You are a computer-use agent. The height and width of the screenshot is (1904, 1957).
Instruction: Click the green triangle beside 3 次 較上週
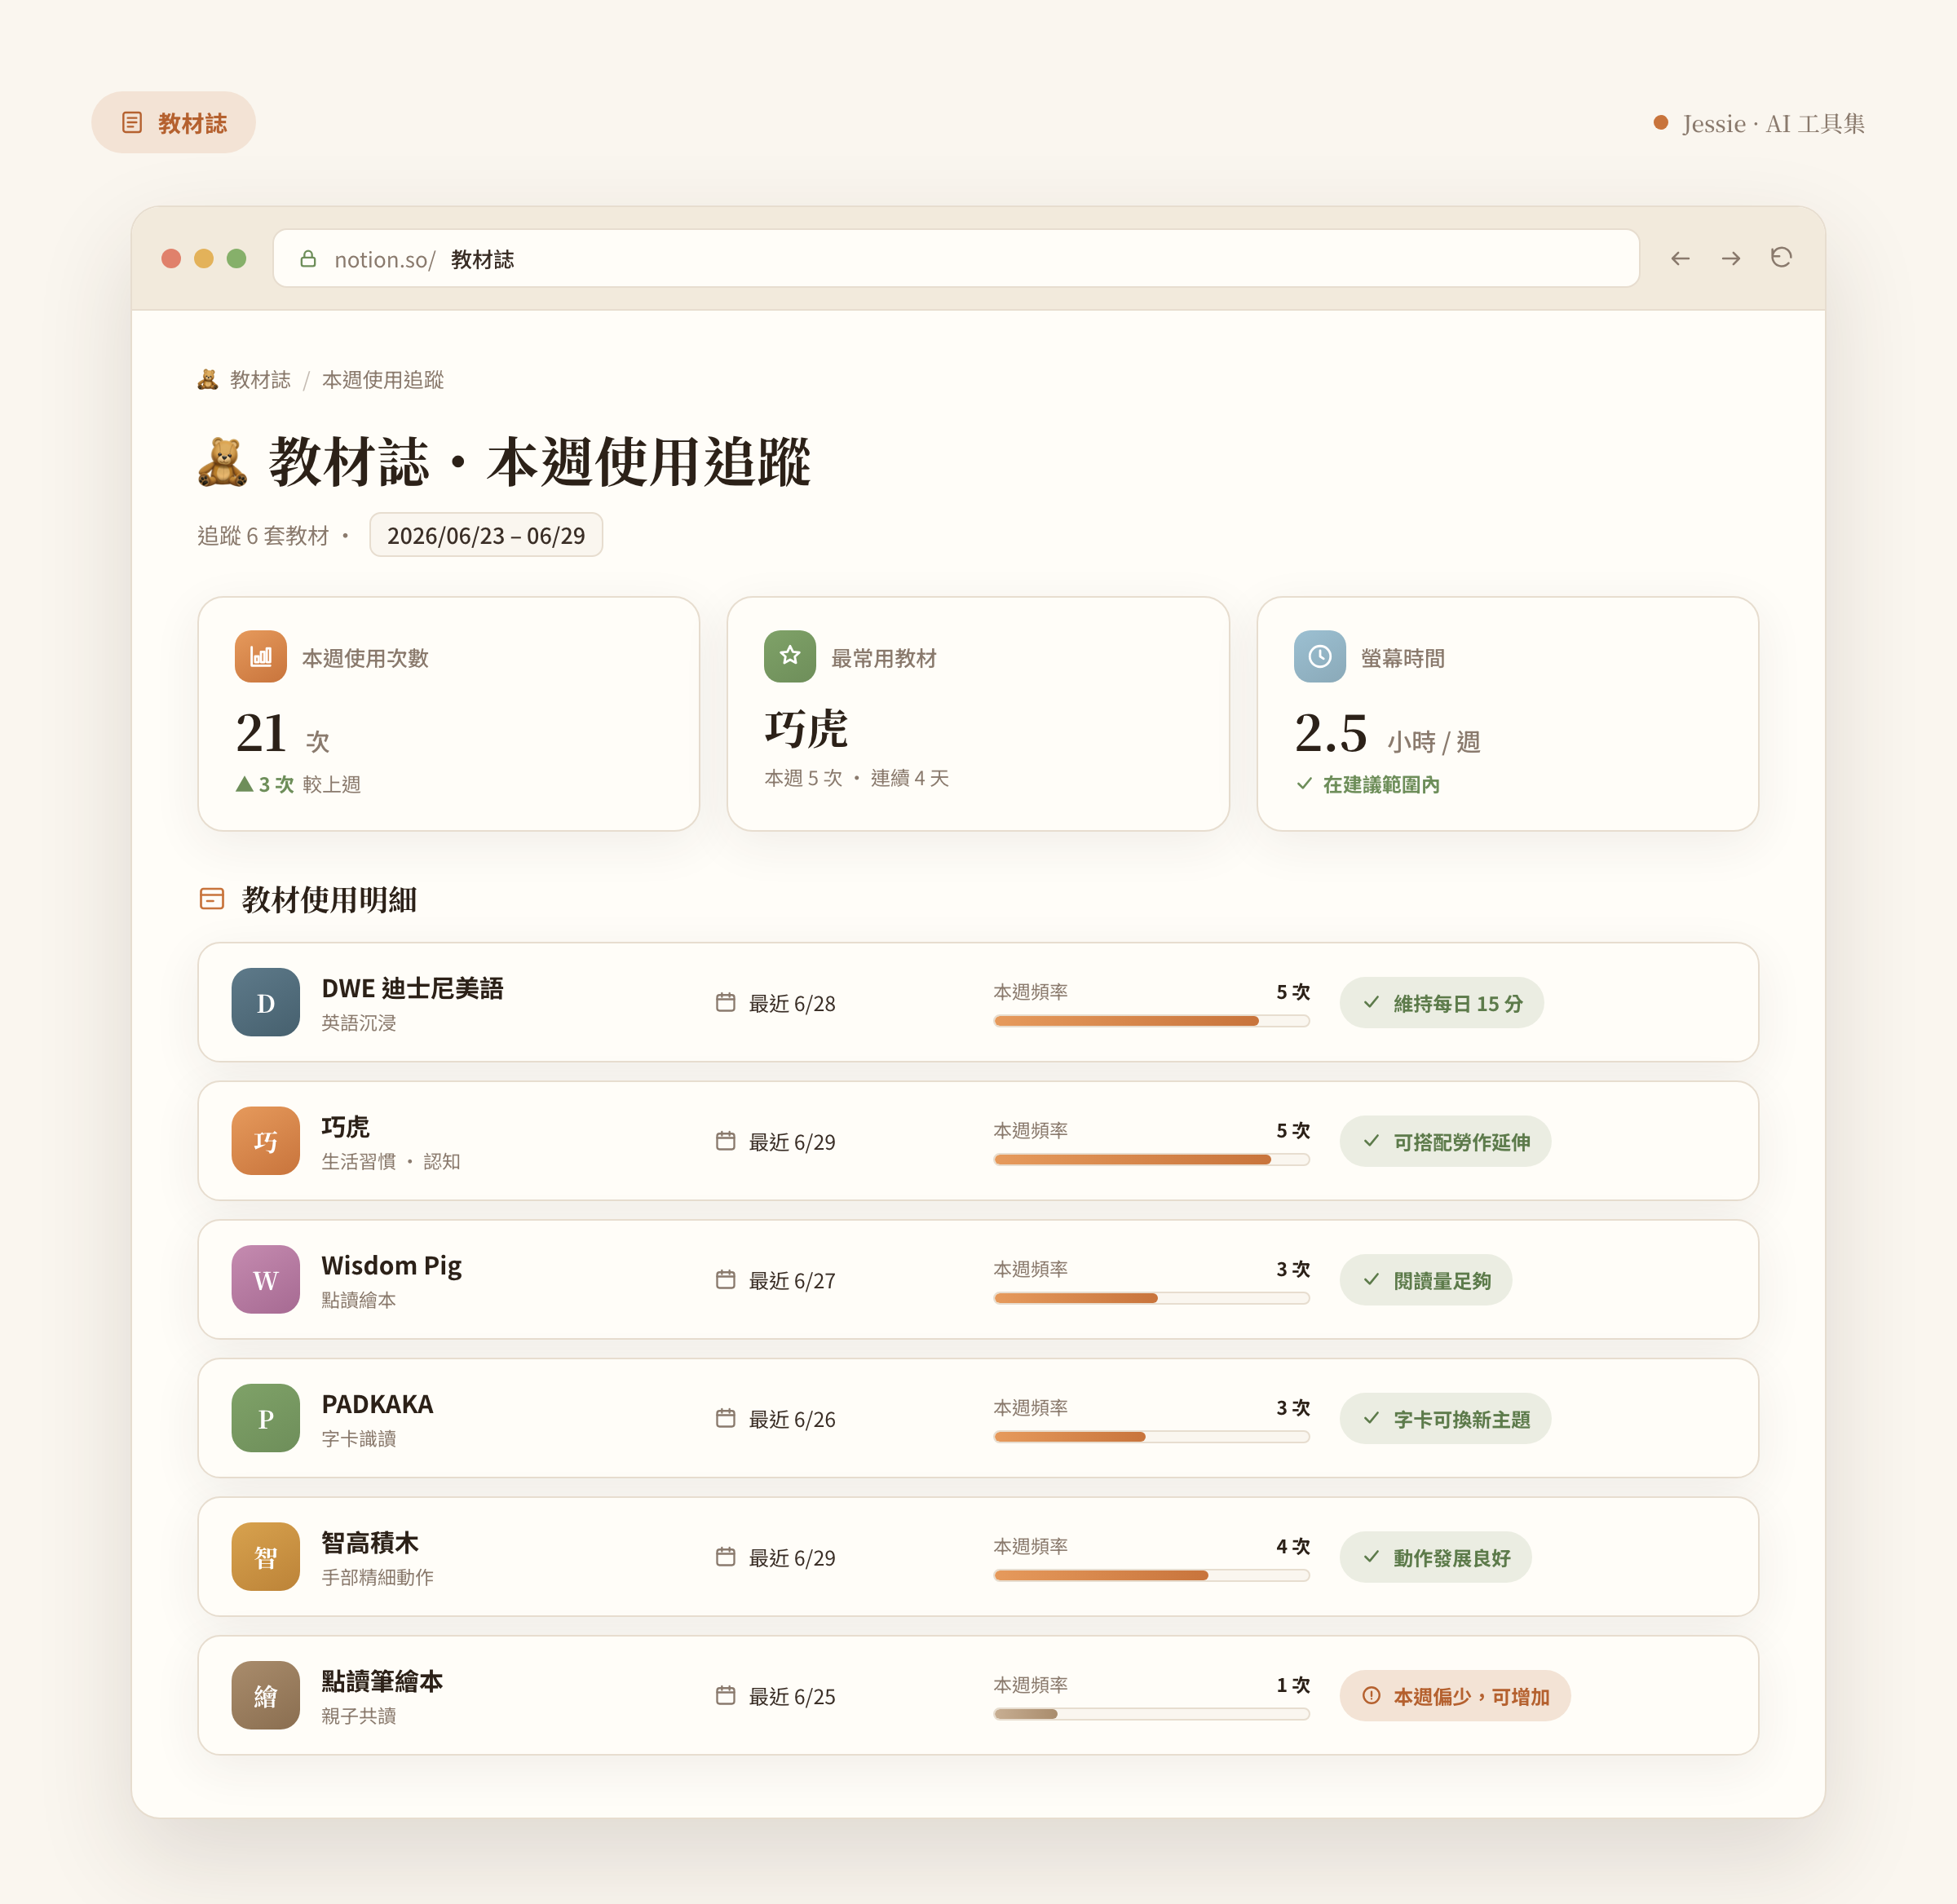tap(244, 784)
